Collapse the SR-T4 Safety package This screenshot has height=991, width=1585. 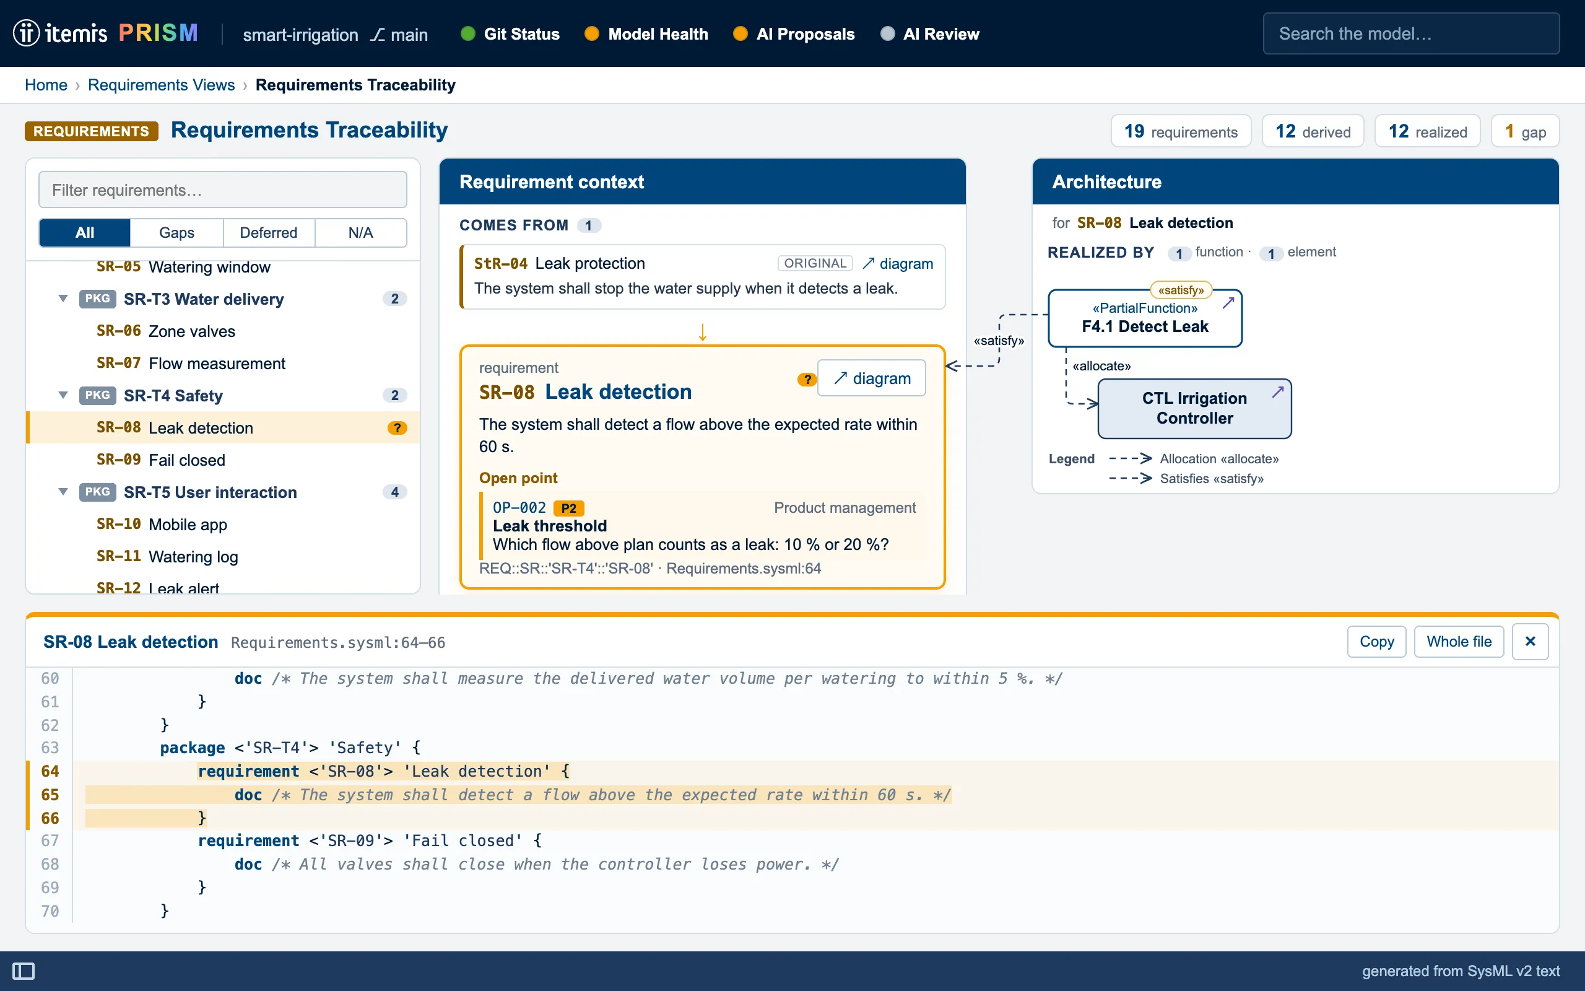coord(63,395)
